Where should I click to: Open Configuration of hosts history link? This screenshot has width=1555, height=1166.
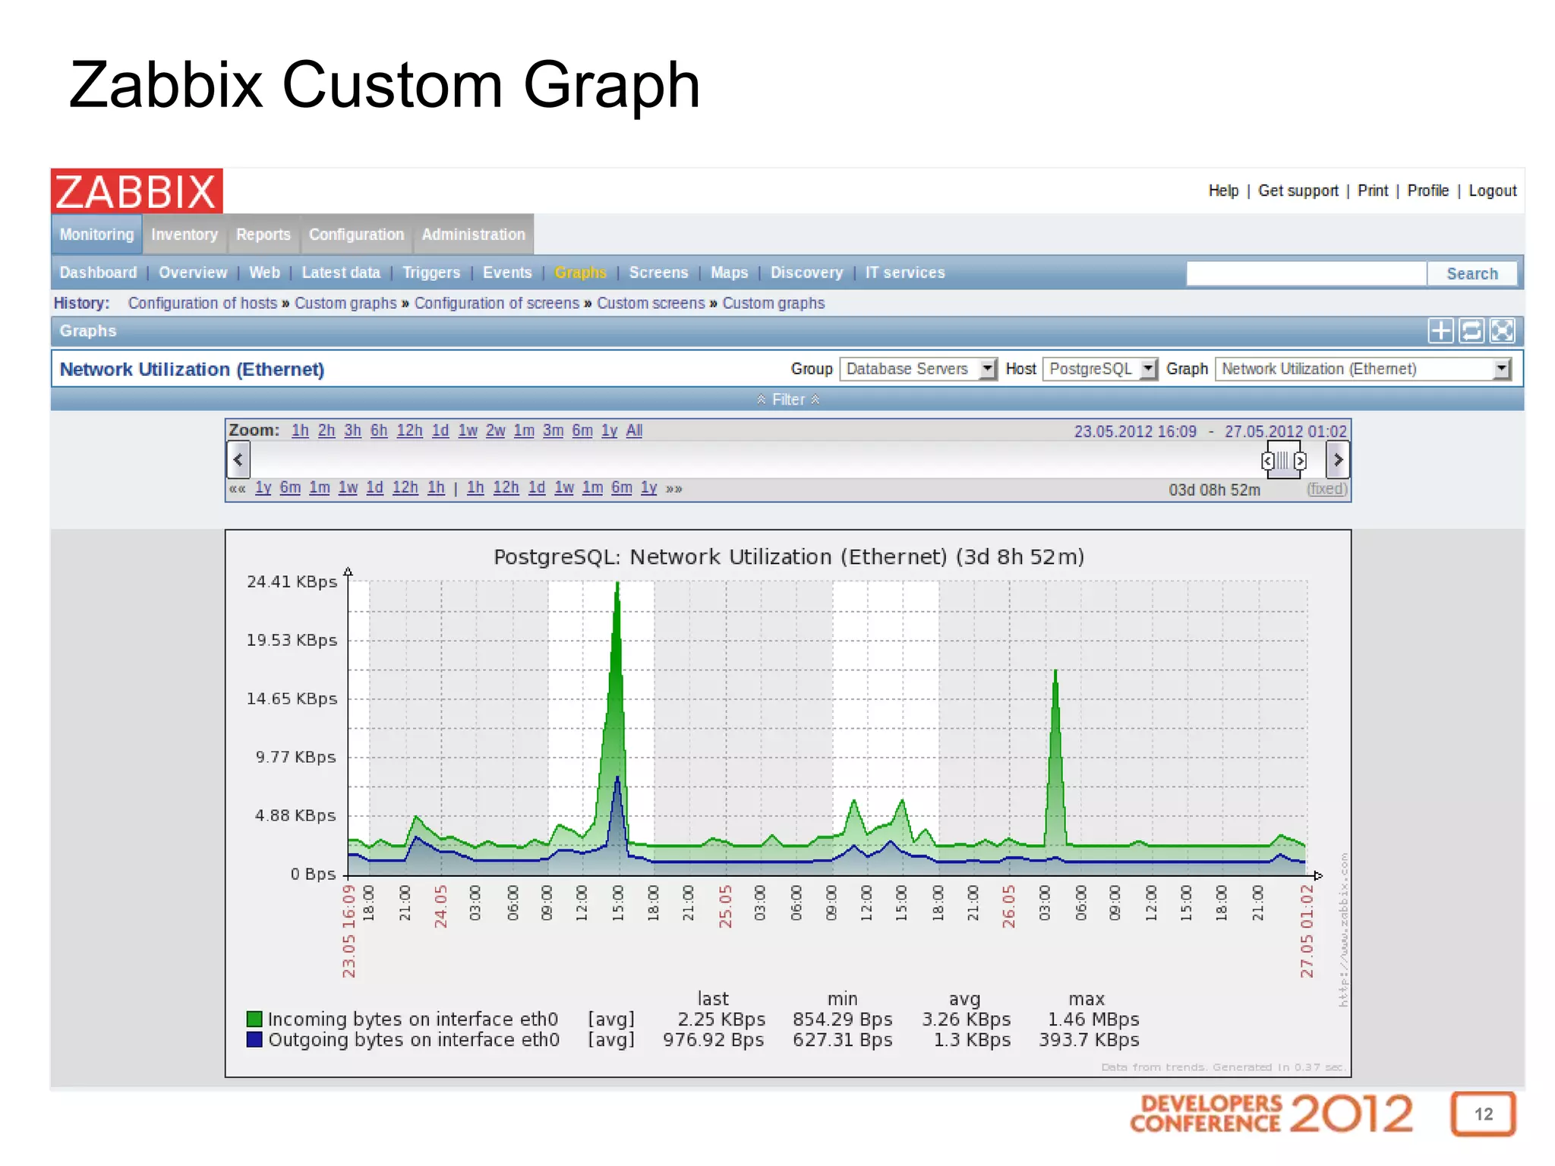tap(203, 303)
